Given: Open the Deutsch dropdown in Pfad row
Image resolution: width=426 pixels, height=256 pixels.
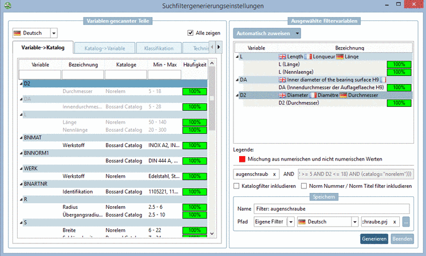Looking at the screenshot, I should [x=355, y=222].
